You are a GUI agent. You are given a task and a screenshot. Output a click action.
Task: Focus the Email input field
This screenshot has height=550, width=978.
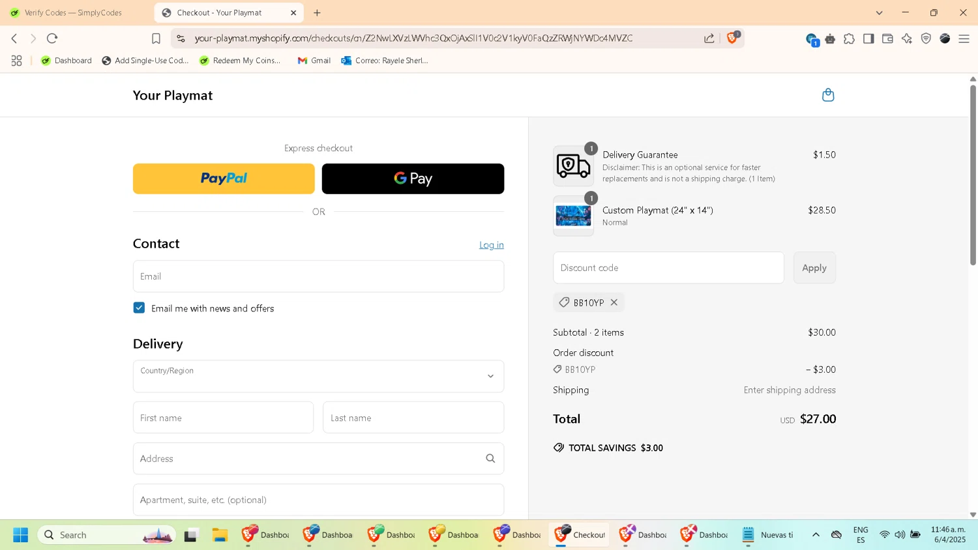(x=318, y=276)
